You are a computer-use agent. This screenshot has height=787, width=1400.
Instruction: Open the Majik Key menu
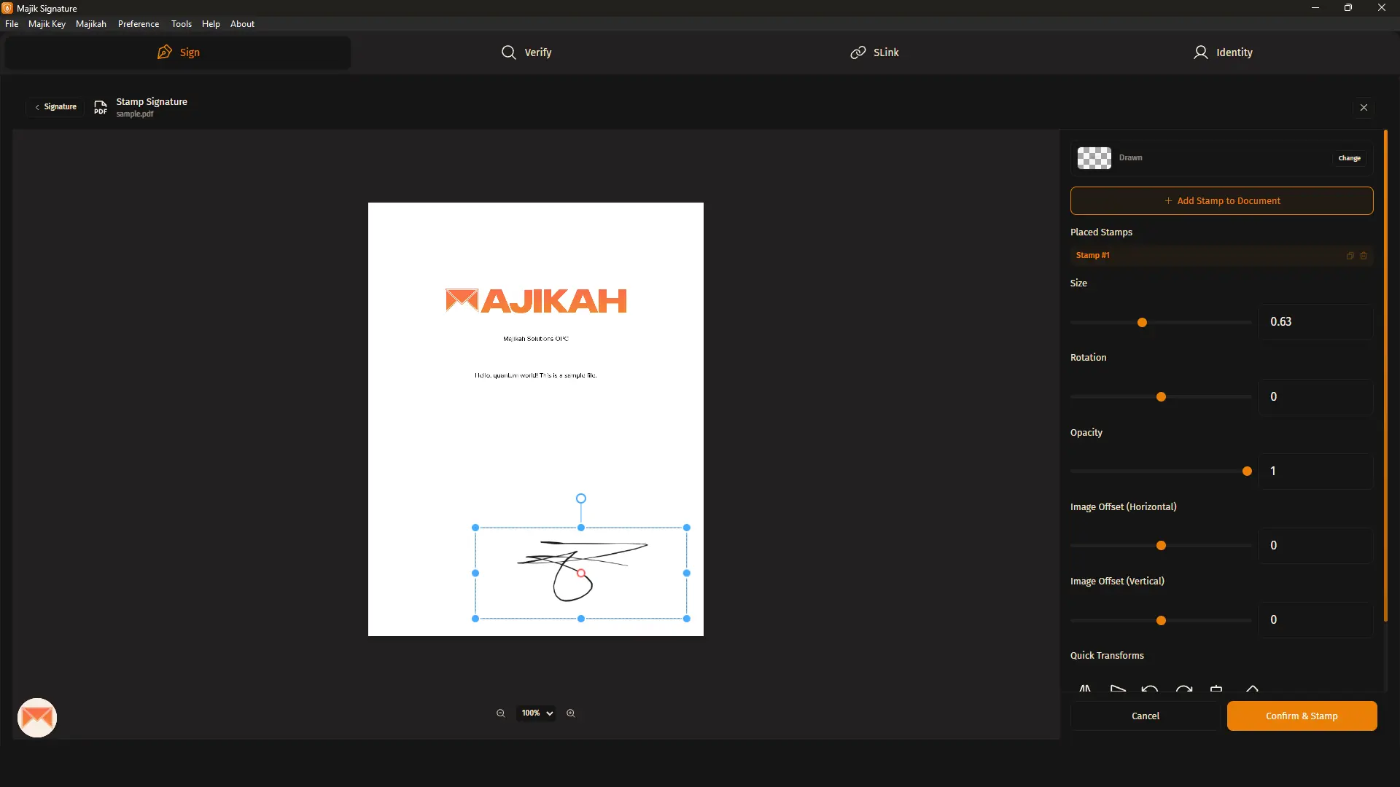coord(47,24)
